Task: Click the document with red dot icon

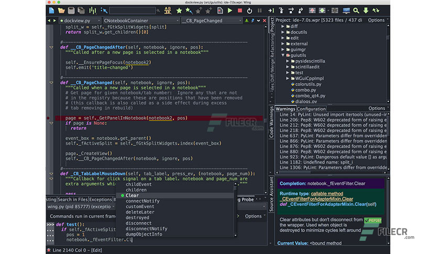Action: pyautogui.click(x=220, y=10)
